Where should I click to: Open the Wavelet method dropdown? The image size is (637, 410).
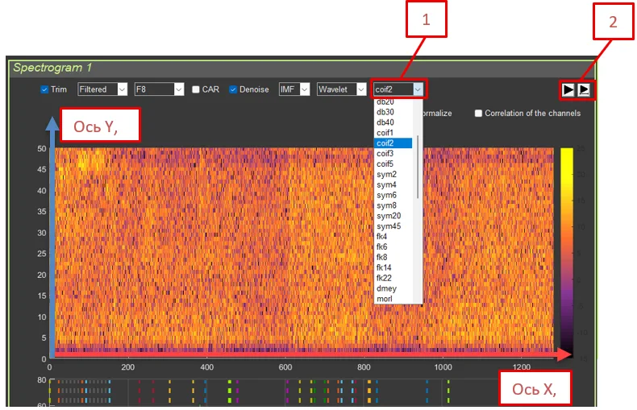click(341, 89)
